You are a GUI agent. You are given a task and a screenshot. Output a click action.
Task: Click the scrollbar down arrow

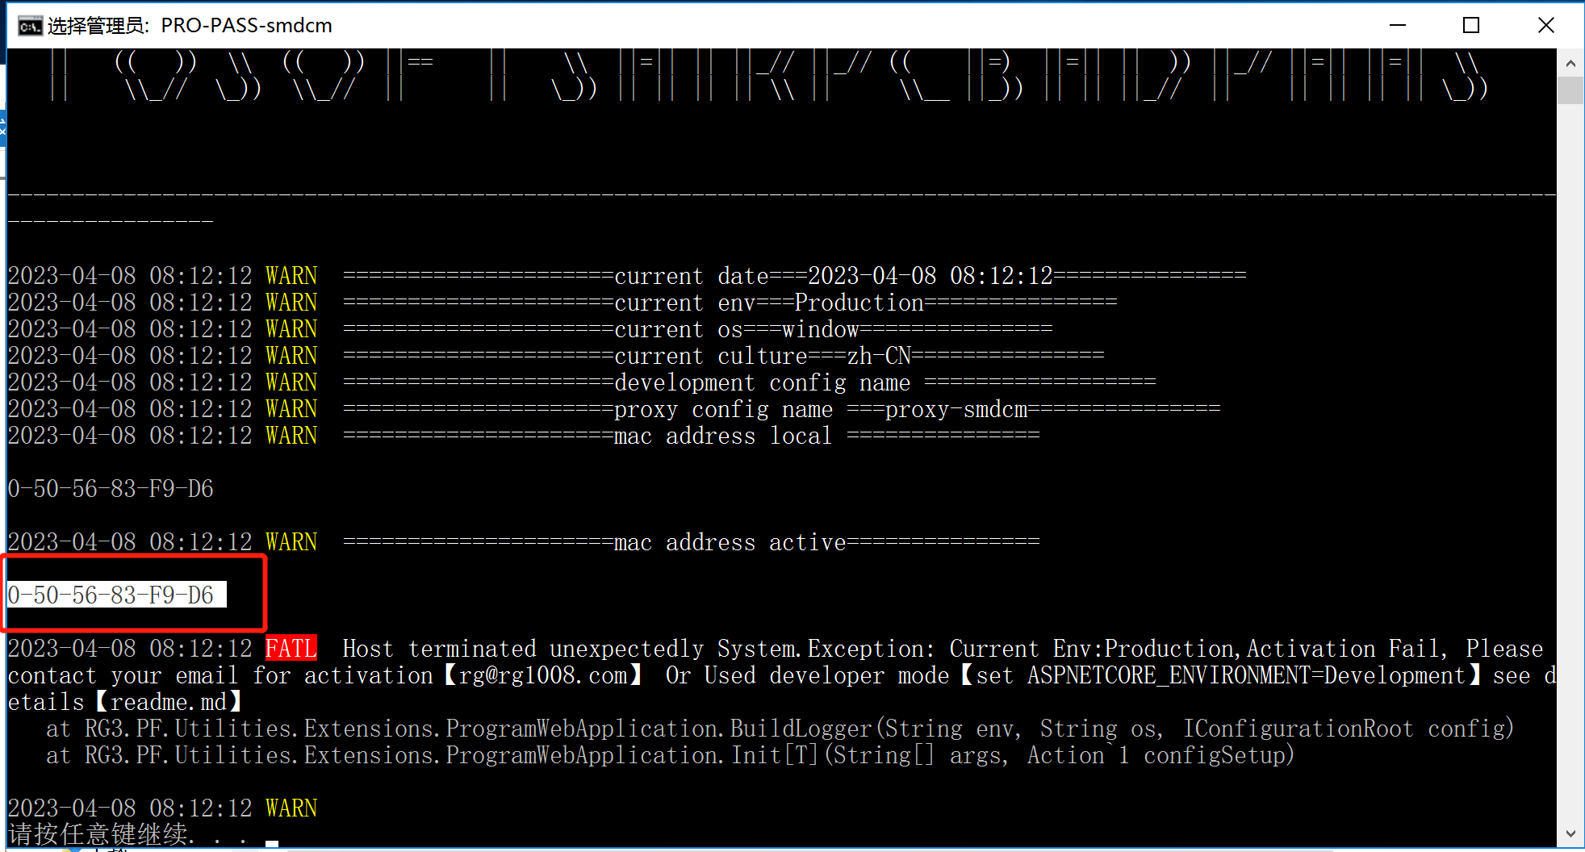point(1570,833)
